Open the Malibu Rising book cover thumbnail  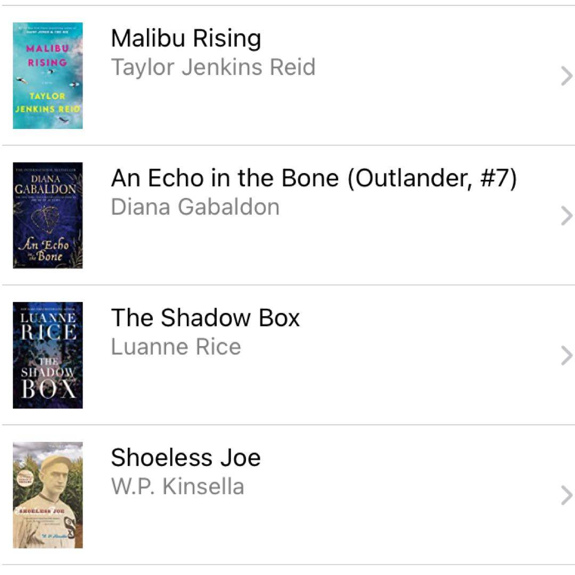[x=47, y=76]
